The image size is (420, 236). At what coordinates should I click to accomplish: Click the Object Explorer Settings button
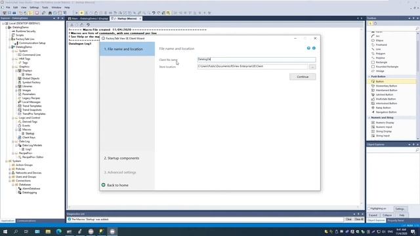click(400, 208)
